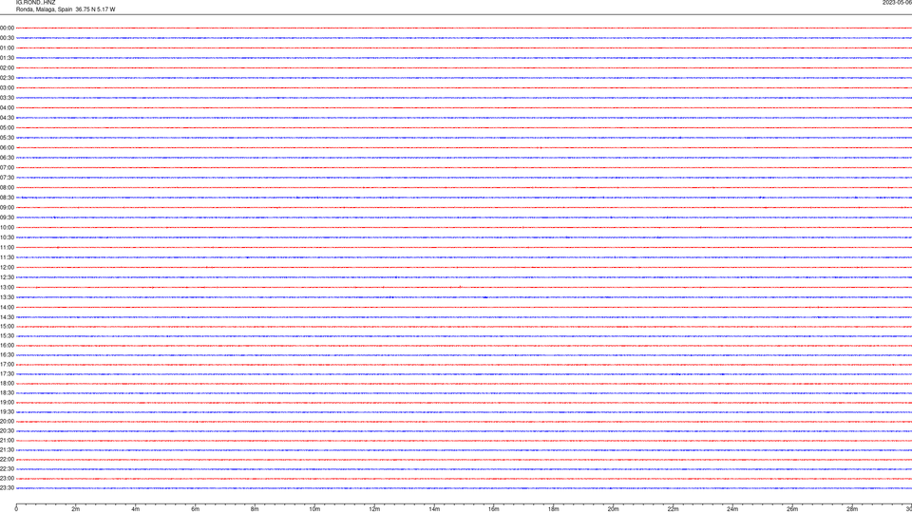This screenshot has height=513, width=912.
Task: Click the 05:00 row label
Action: click(x=7, y=128)
